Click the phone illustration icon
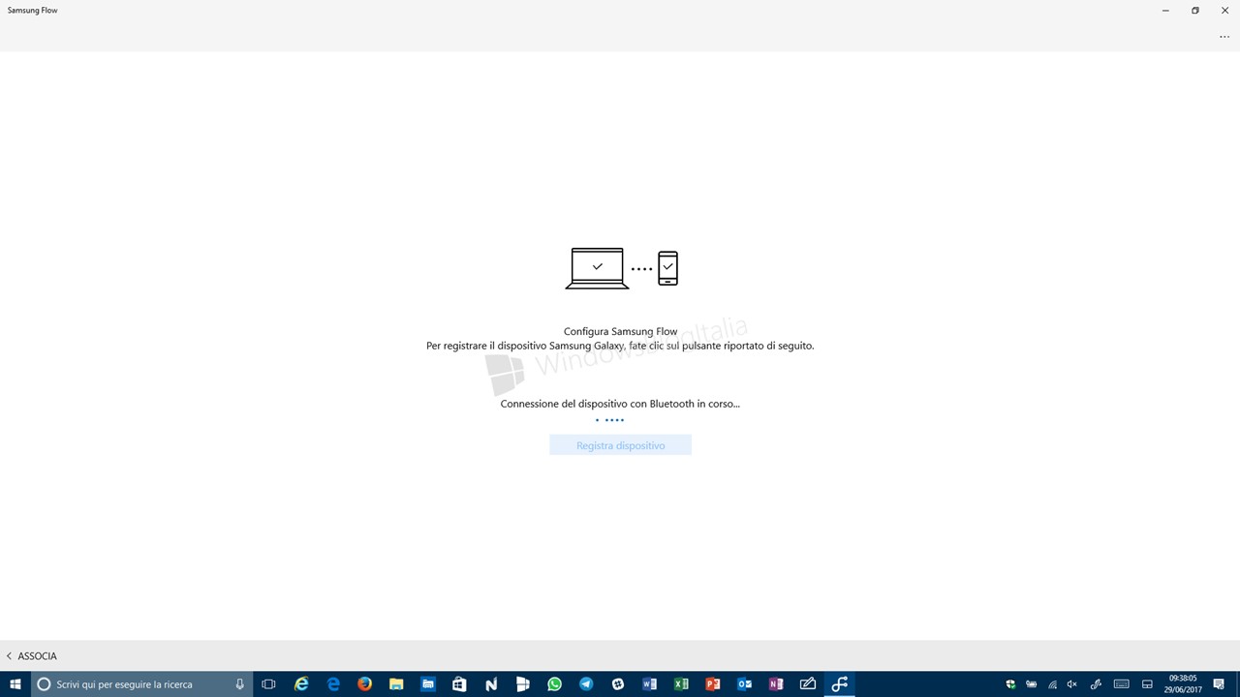Viewport: 1240px width, 697px height. 667,268
